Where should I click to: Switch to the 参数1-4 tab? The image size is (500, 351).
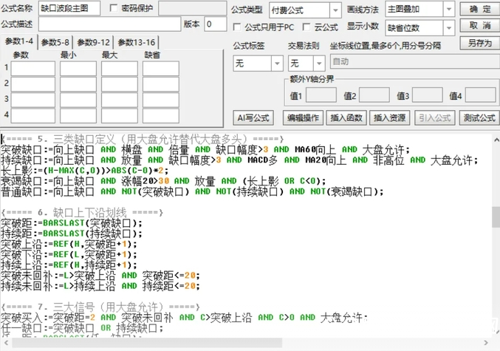[19, 41]
